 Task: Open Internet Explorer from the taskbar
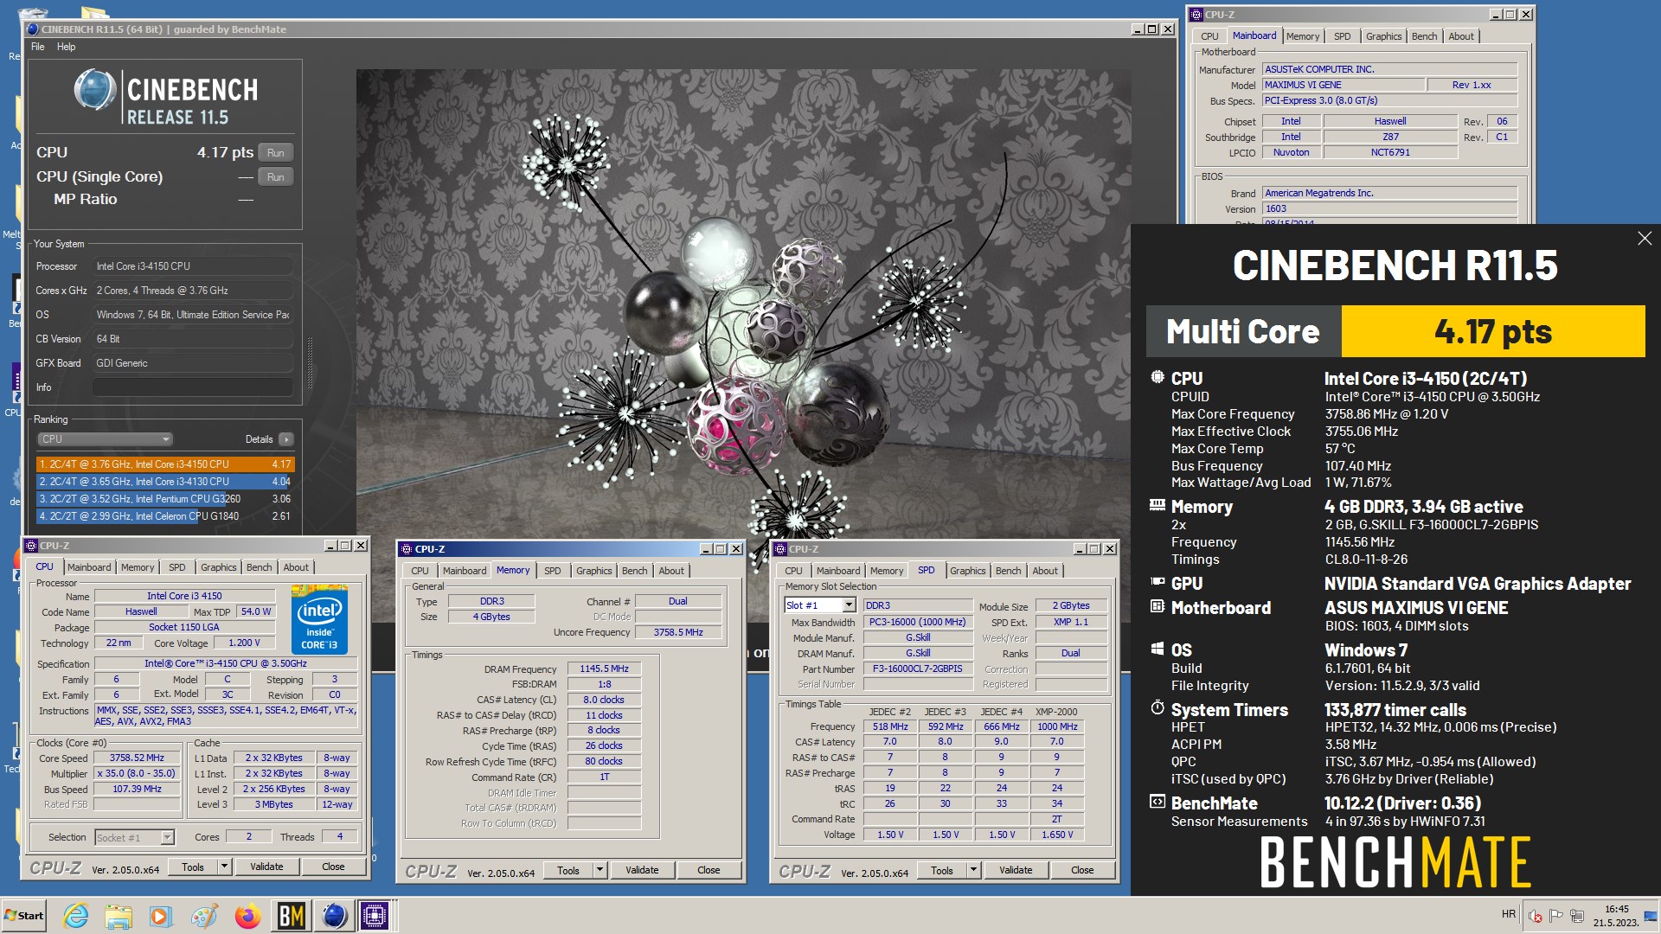tap(76, 916)
